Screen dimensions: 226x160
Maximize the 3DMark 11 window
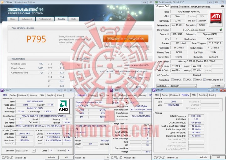pyautogui.click(x=150, y=2)
